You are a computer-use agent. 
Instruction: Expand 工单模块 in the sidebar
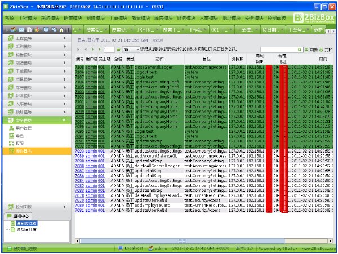pyautogui.click(x=37, y=71)
